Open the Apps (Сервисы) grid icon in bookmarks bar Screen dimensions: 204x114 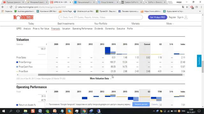3,11
